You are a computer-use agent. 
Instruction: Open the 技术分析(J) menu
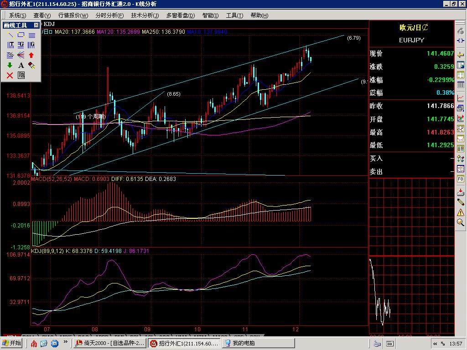pyautogui.click(x=145, y=15)
